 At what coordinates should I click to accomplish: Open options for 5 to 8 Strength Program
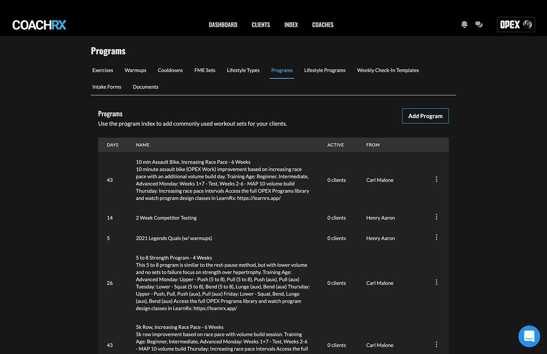(436, 282)
